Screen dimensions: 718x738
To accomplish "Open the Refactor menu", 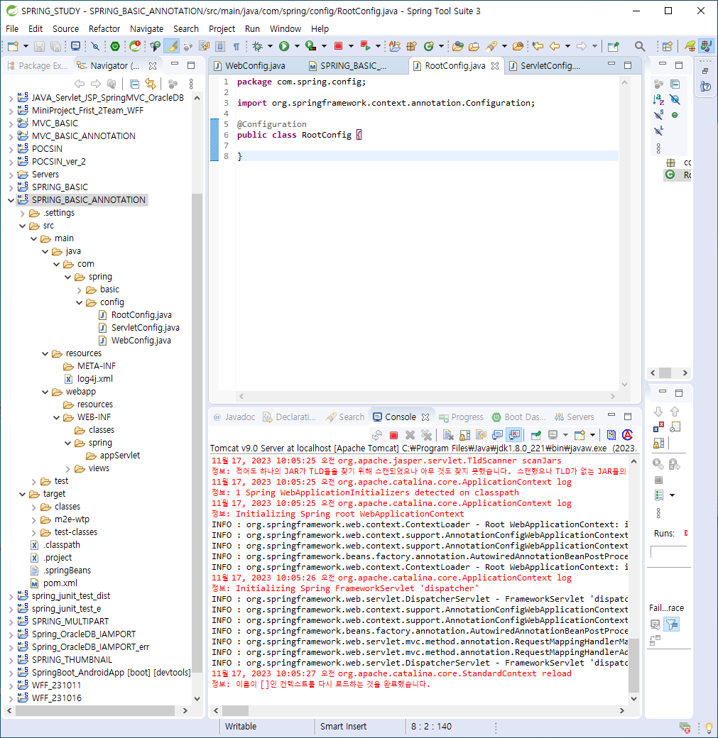I will click(x=104, y=28).
